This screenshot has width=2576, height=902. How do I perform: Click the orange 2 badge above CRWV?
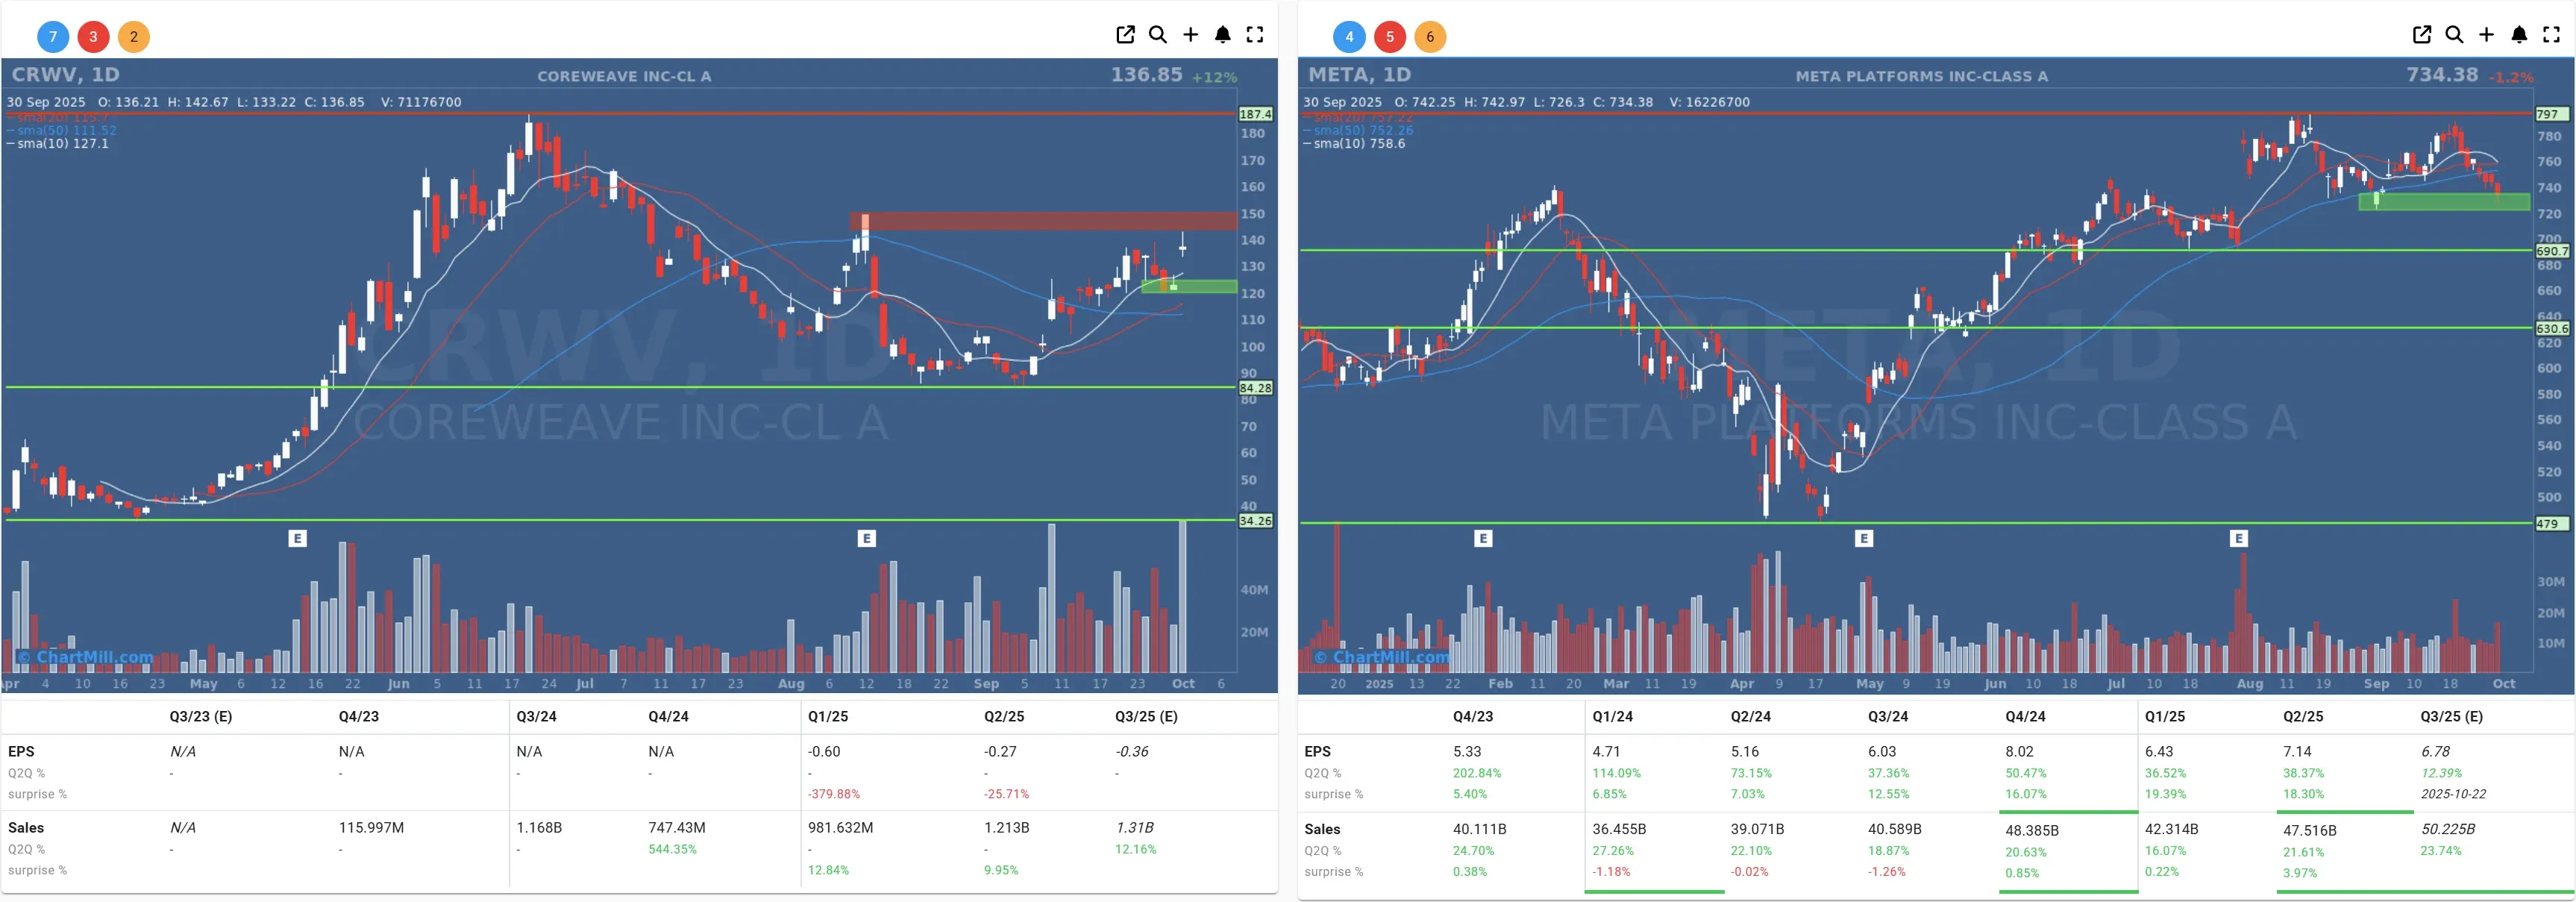point(133,37)
